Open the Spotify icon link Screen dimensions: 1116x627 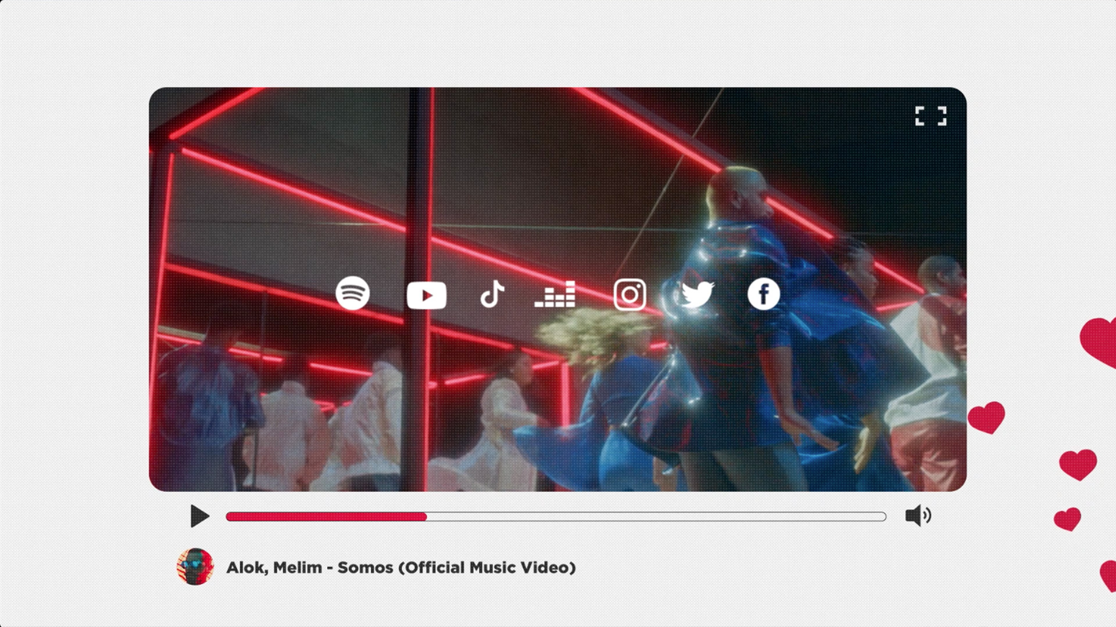352,294
